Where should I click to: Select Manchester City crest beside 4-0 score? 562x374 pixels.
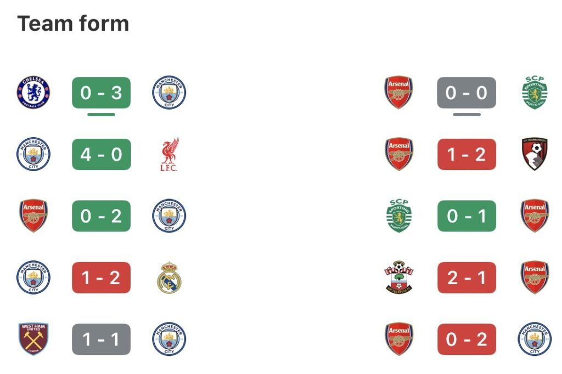33,154
